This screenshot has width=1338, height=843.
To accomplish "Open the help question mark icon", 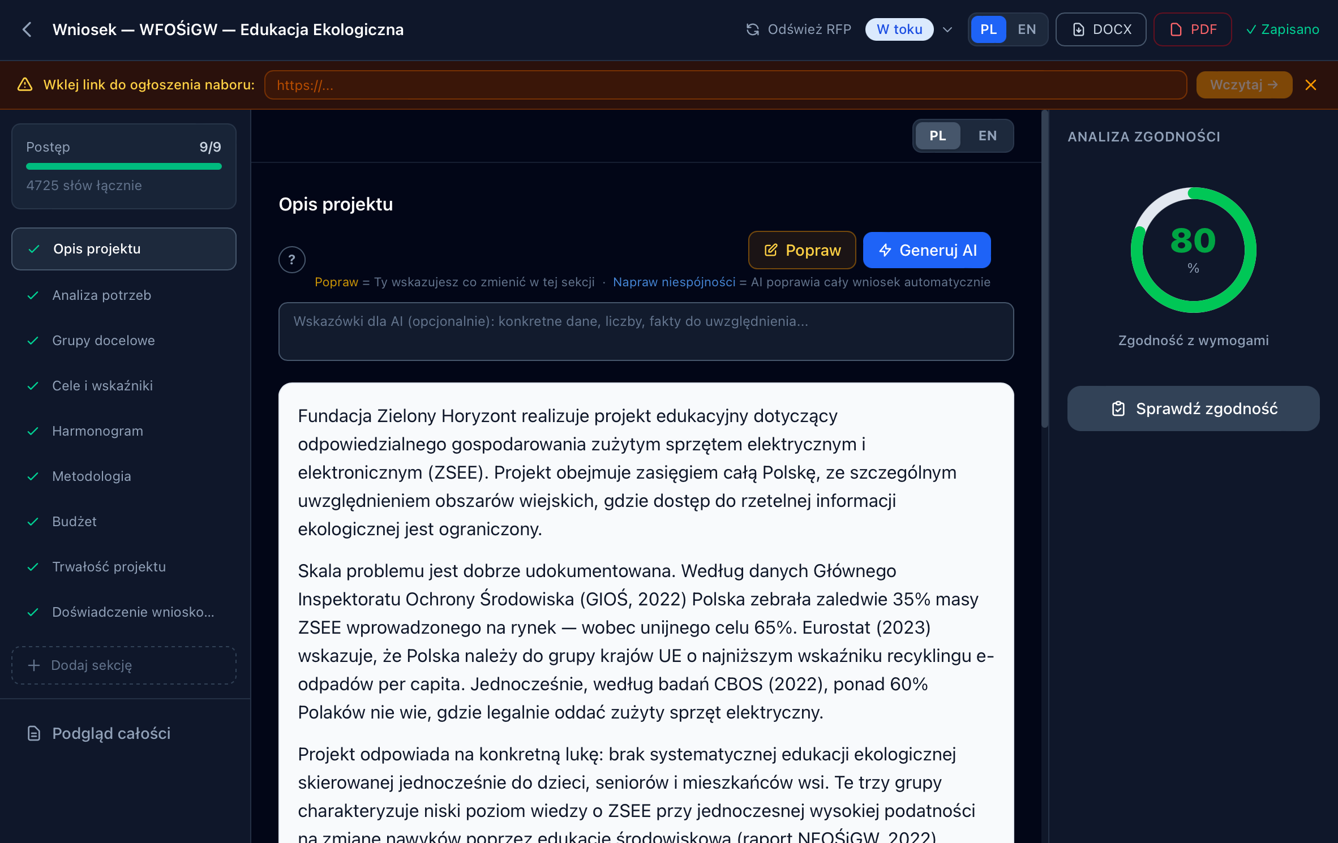I will point(292,260).
